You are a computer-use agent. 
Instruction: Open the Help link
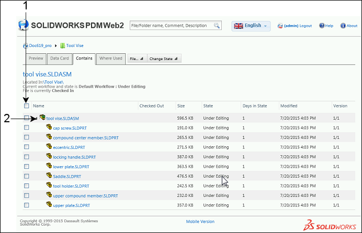click(329, 26)
